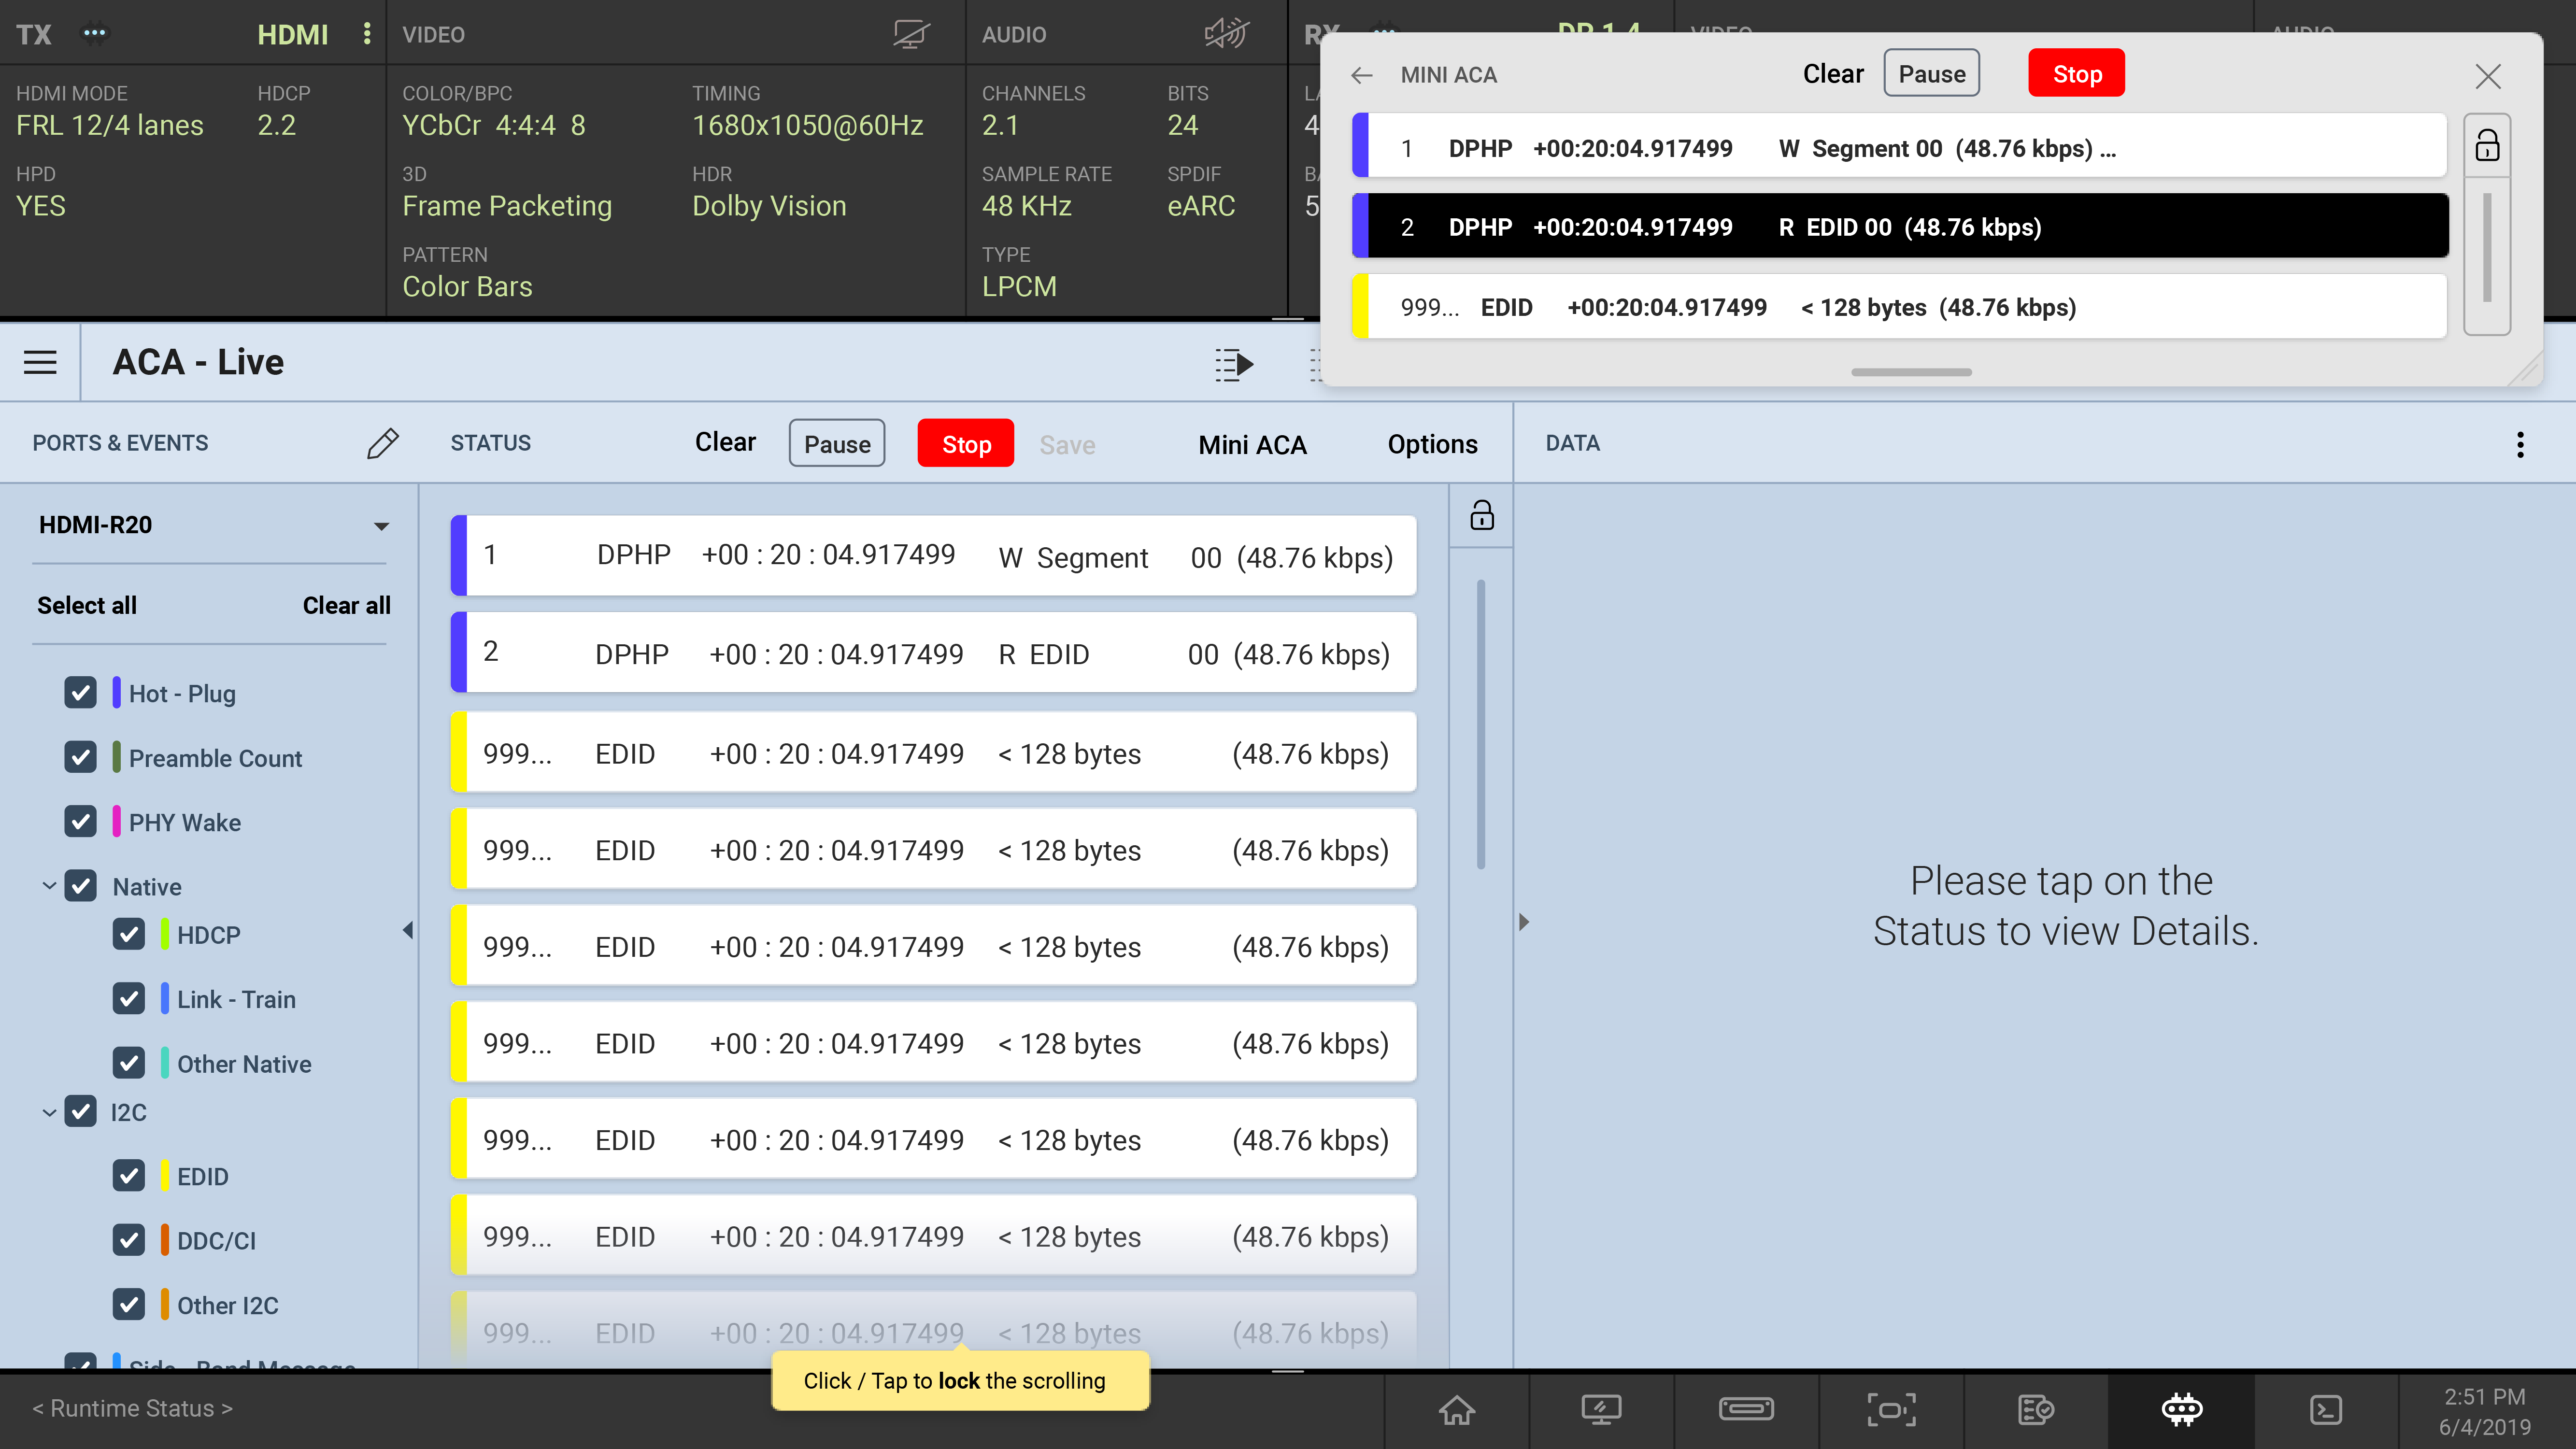Open the HDMI three-dot menu

pos(367,34)
